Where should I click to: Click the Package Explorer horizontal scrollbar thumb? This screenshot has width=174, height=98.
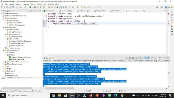pyautogui.click(x=17, y=88)
